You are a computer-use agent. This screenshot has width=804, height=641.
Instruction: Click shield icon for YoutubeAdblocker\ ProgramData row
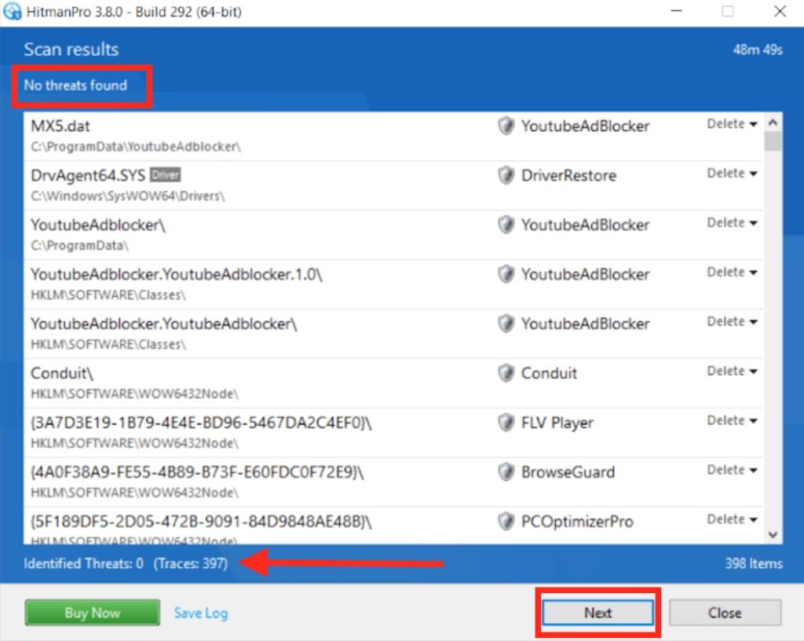pyautogui.click(x=506, y=225)
